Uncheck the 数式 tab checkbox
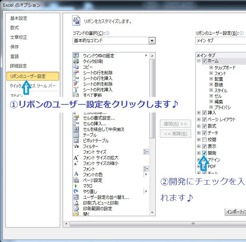This screenshot has width=246, height=242. (x=204, y=126)
